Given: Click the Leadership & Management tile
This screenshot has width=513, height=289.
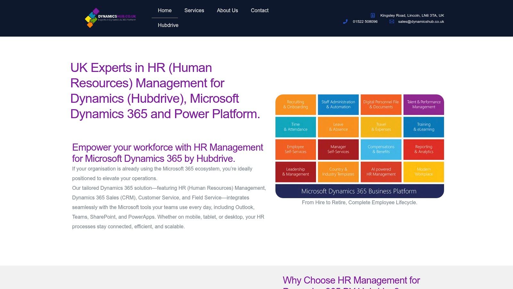Looking at the screenshot, I should coord(296,172).
